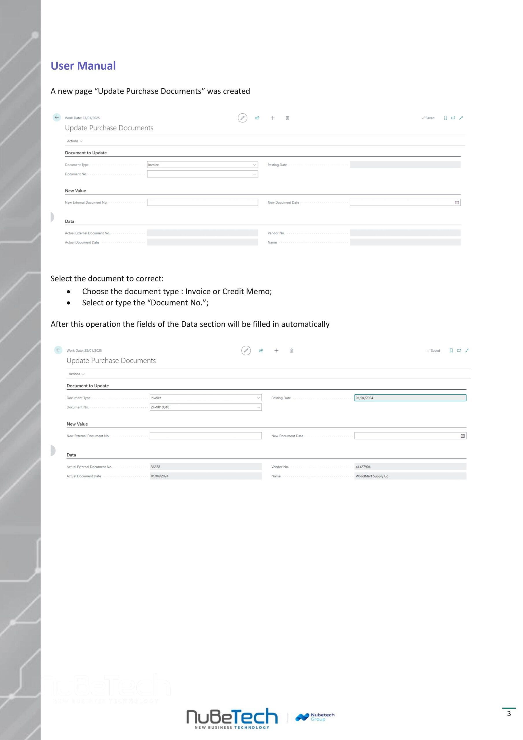Click the New External Document No. field in the empty form
Viewport: 523px width, 740px height.
[202, 202]
